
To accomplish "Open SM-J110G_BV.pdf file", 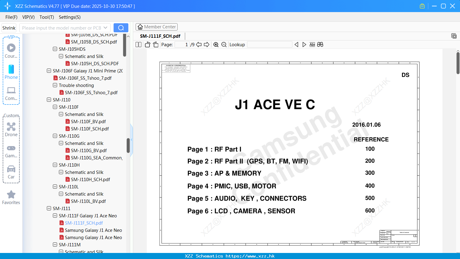I will [89, 150].
